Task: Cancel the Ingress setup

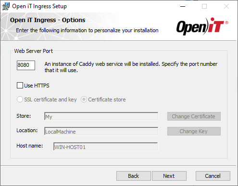Action: pyautogui.click(x=213, y=176)
